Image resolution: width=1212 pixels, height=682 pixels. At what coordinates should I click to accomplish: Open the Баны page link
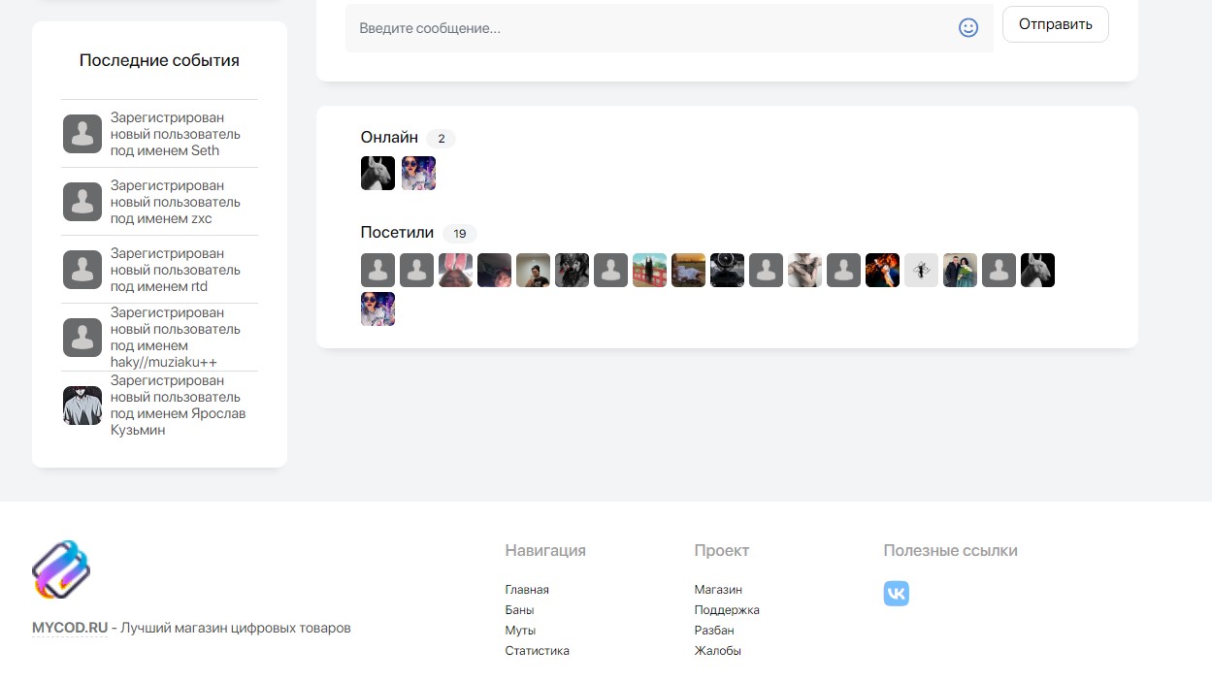tap(519, 610)
